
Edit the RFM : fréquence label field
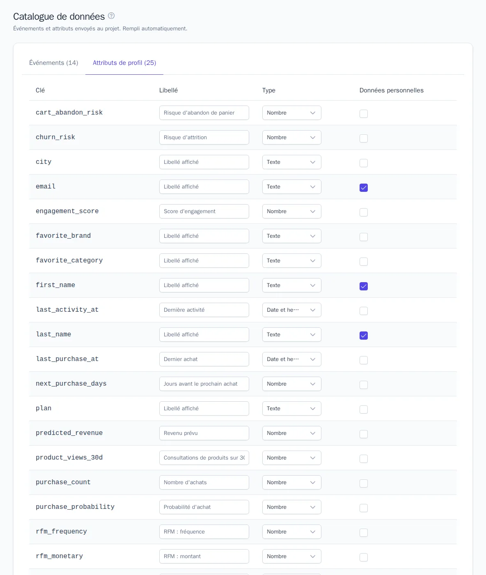tap(204, 532)
